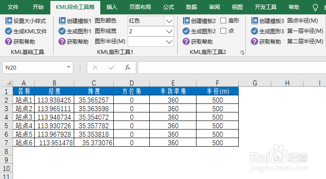Click the 创建模板2 button label
Image resolution: width=326 pixels, height=179 pixels.
click(203, 21)
